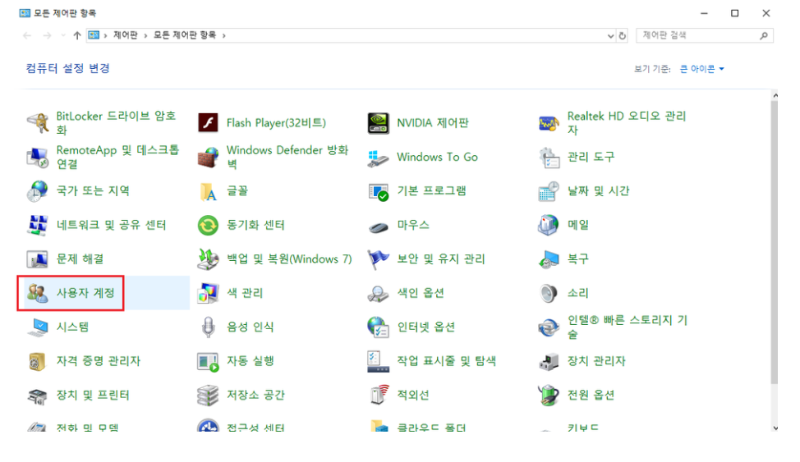Open 자격 증명 관리자 safe icon
Screen dimensions: 800x462
tap(38, 361)
